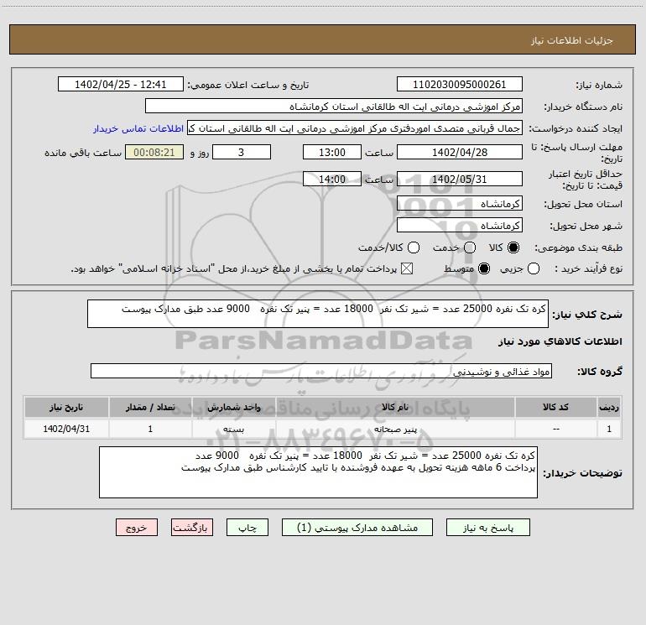Click need number field 1102030095000261

tap(460, 85)
